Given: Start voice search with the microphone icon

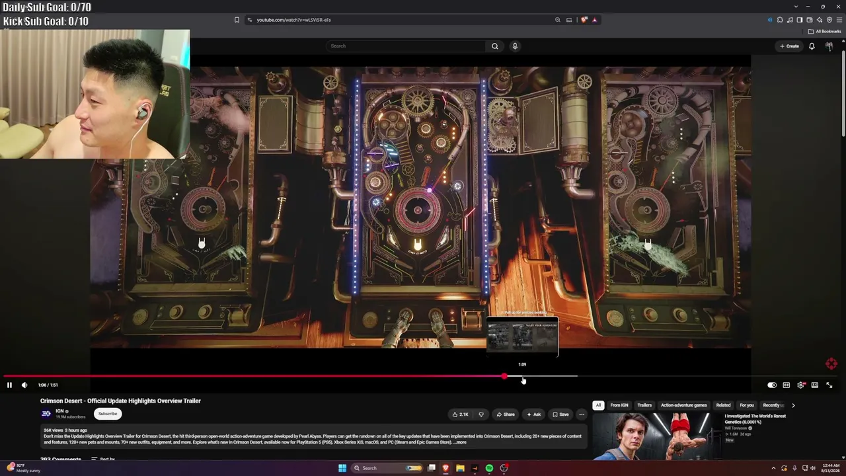Looking at the screenshot, I should pos(515,46).
